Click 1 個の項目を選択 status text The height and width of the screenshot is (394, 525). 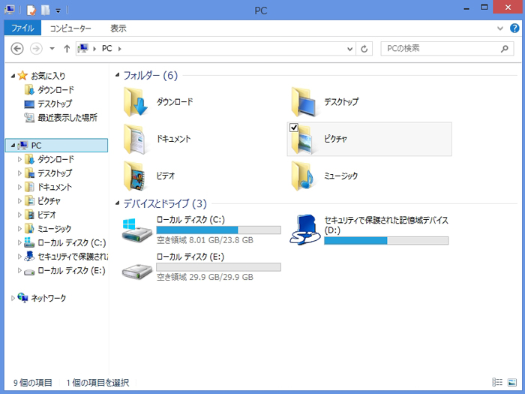click(x=97, y=383)
